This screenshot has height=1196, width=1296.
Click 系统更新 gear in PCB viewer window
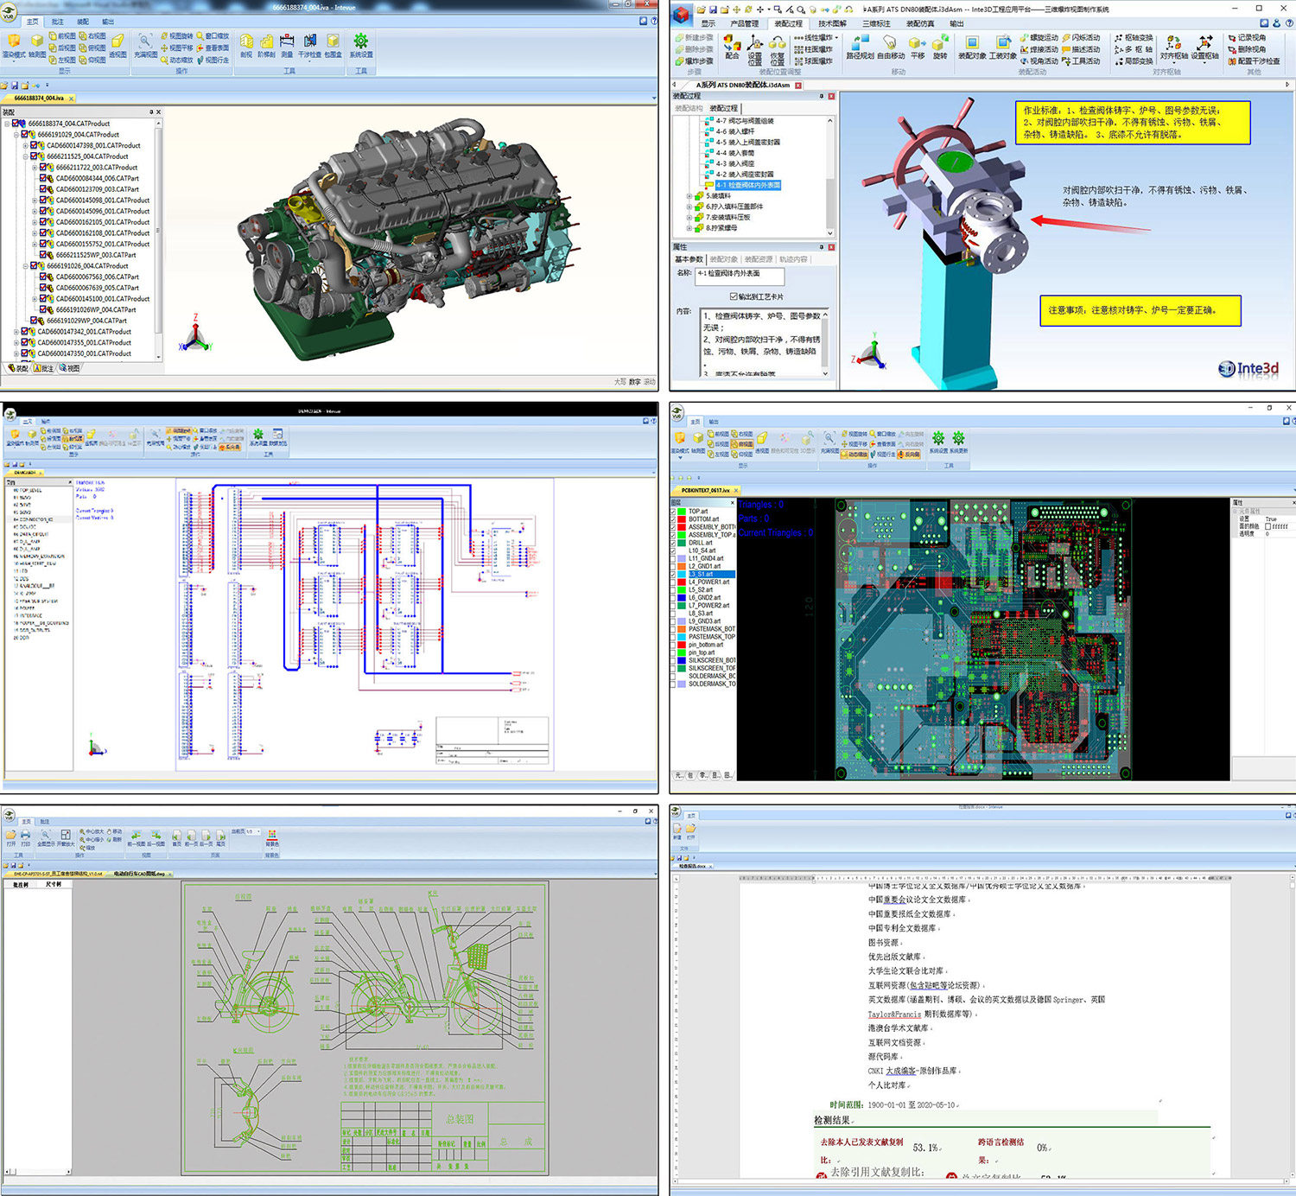[x=958, y=438]
